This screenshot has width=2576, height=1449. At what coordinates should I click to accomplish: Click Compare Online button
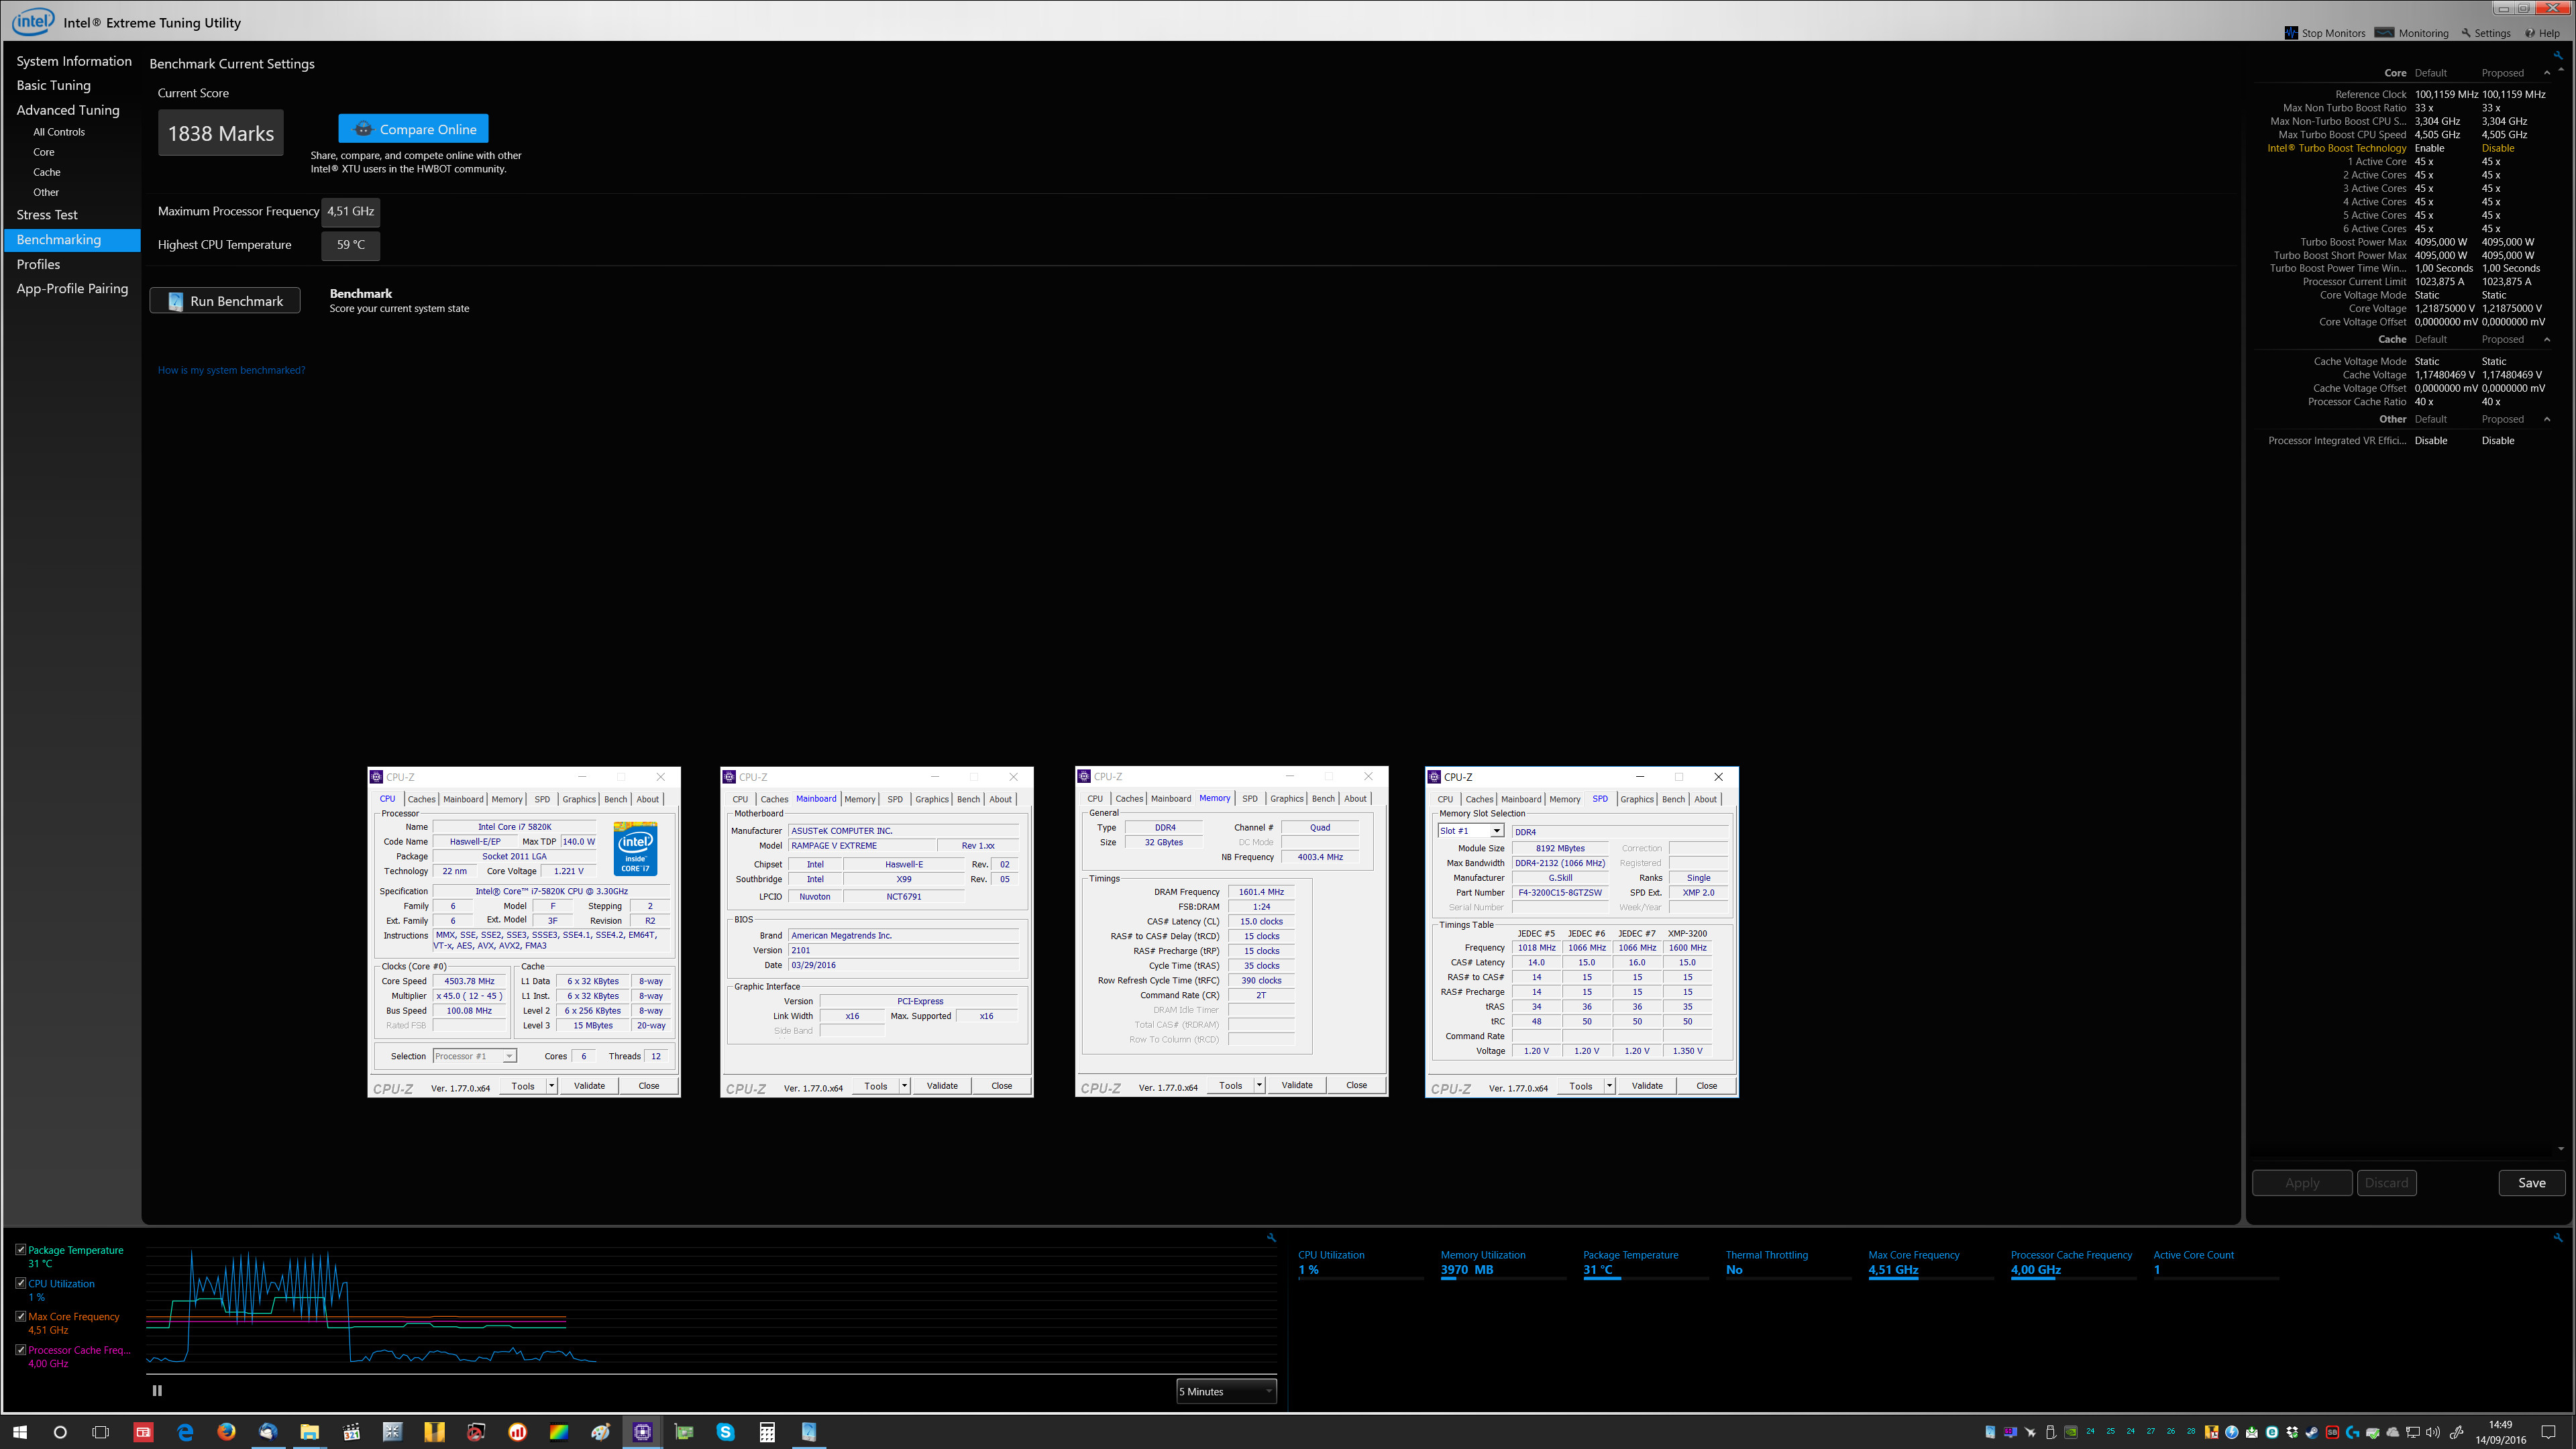tap(413, 129)
